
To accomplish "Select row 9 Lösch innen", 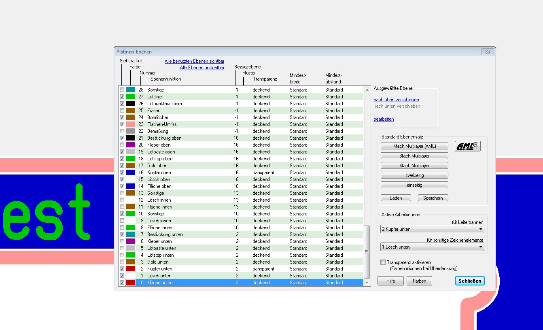I will click(241, 221).
